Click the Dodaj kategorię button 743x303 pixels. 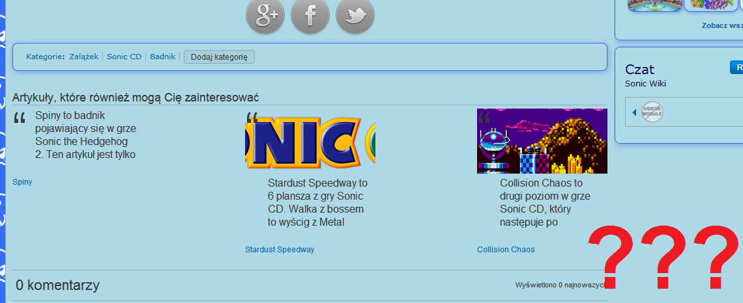(x=219, y=57)
